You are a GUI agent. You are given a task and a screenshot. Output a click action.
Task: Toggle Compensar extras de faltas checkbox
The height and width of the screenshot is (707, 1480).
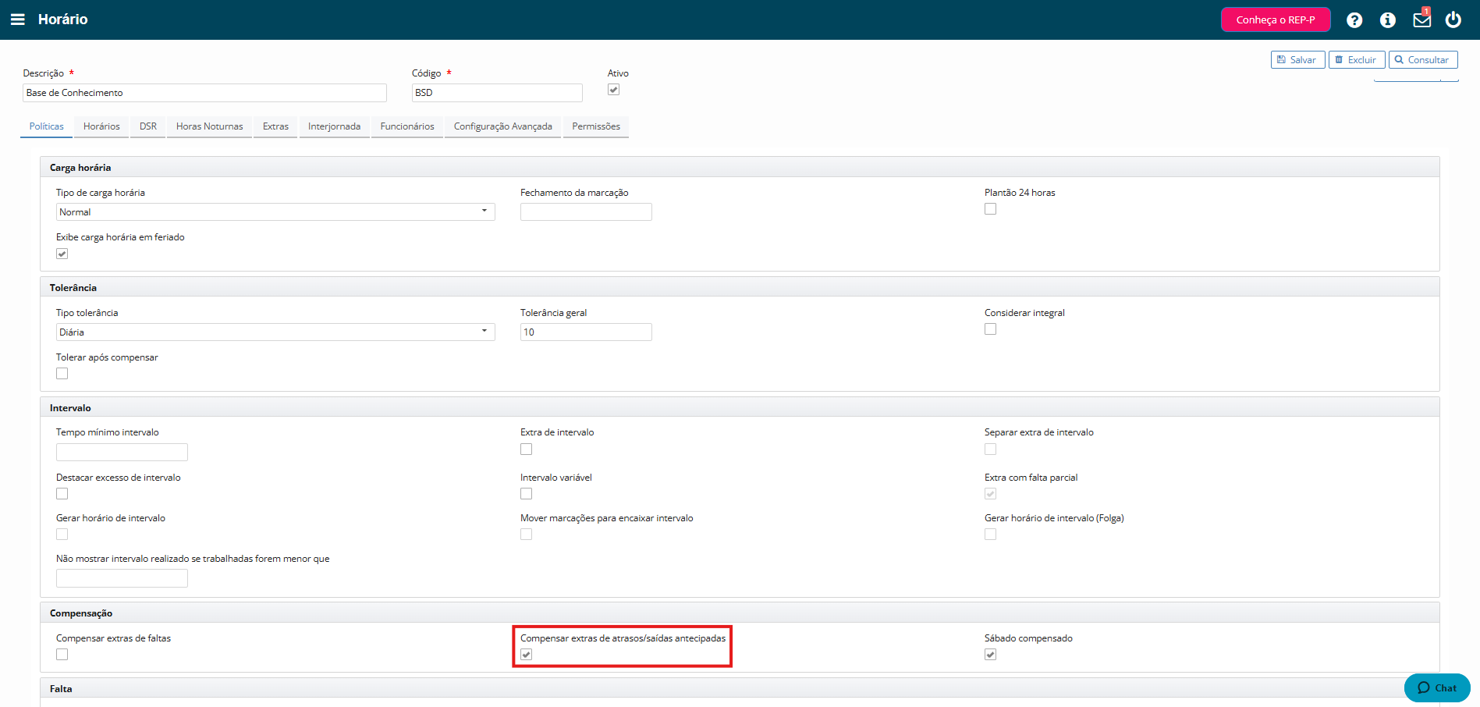click(62, 655)
